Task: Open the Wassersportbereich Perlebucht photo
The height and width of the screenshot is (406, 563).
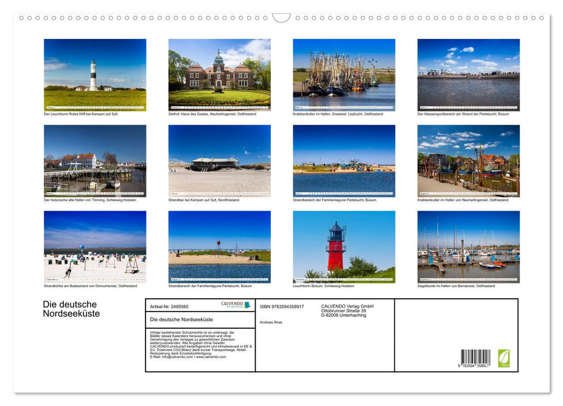Action: coord(468,75)
